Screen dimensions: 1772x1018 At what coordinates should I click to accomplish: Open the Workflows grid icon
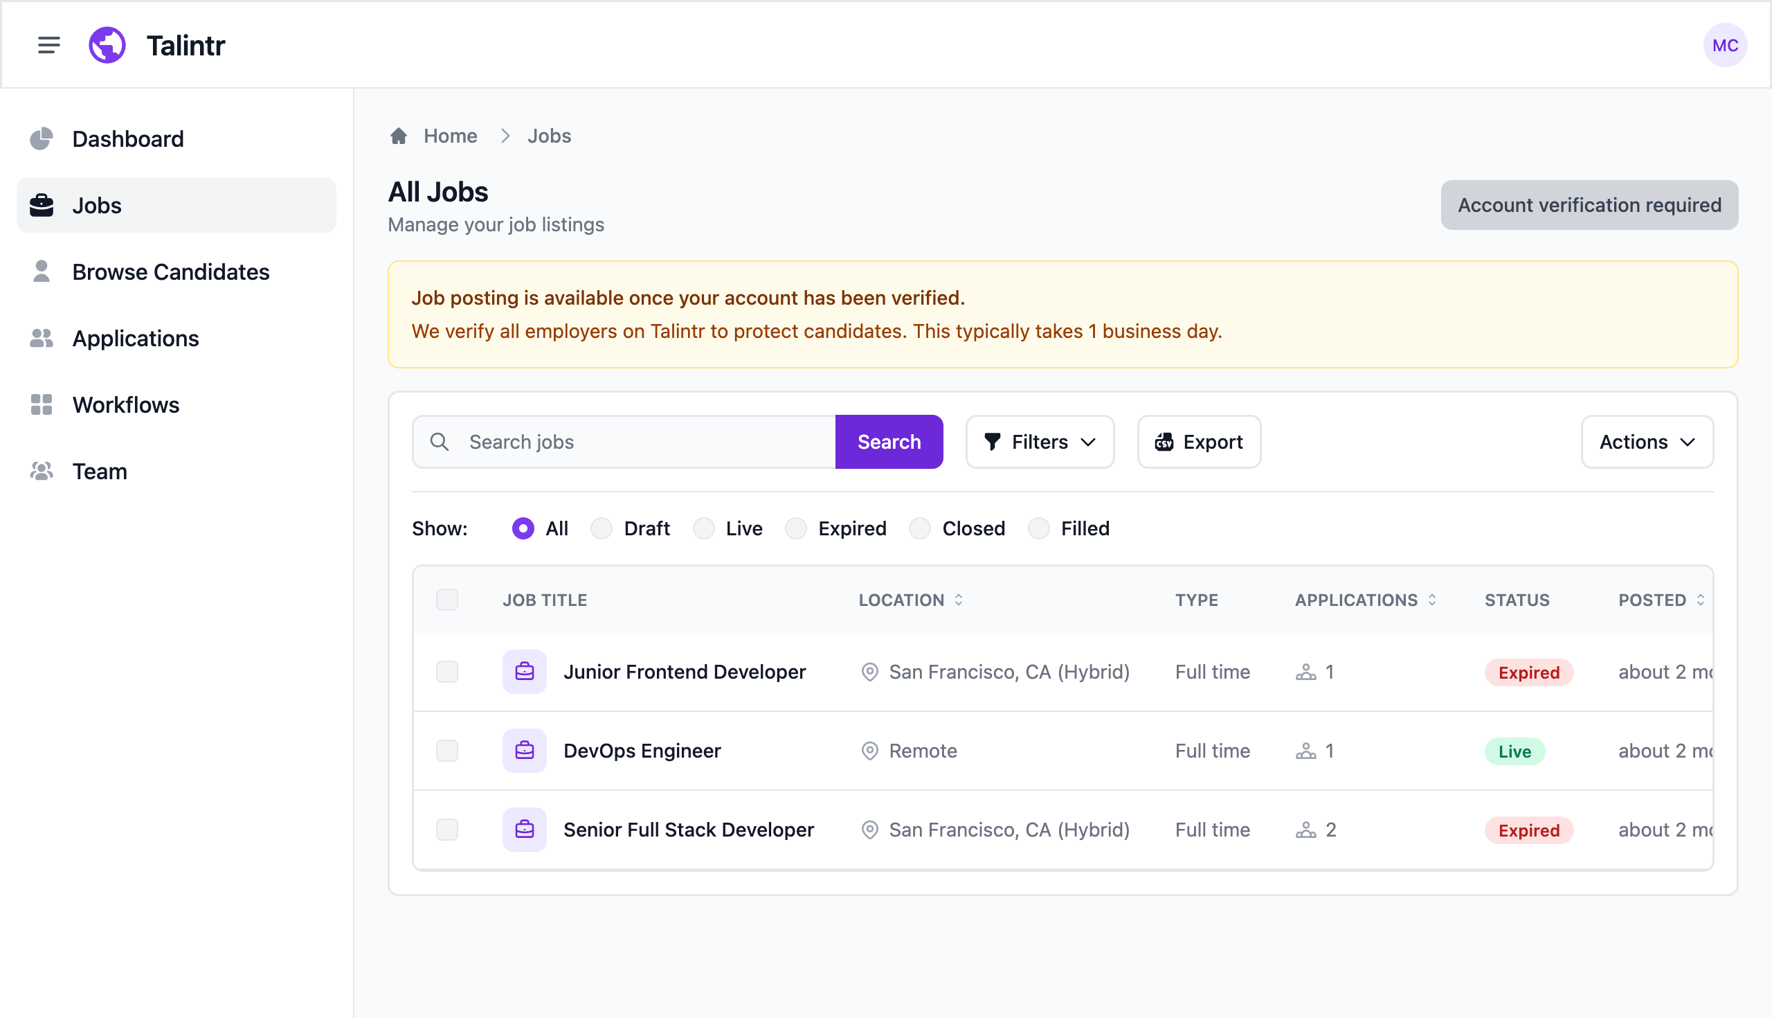pyautogui.click(x=42, y=404)
